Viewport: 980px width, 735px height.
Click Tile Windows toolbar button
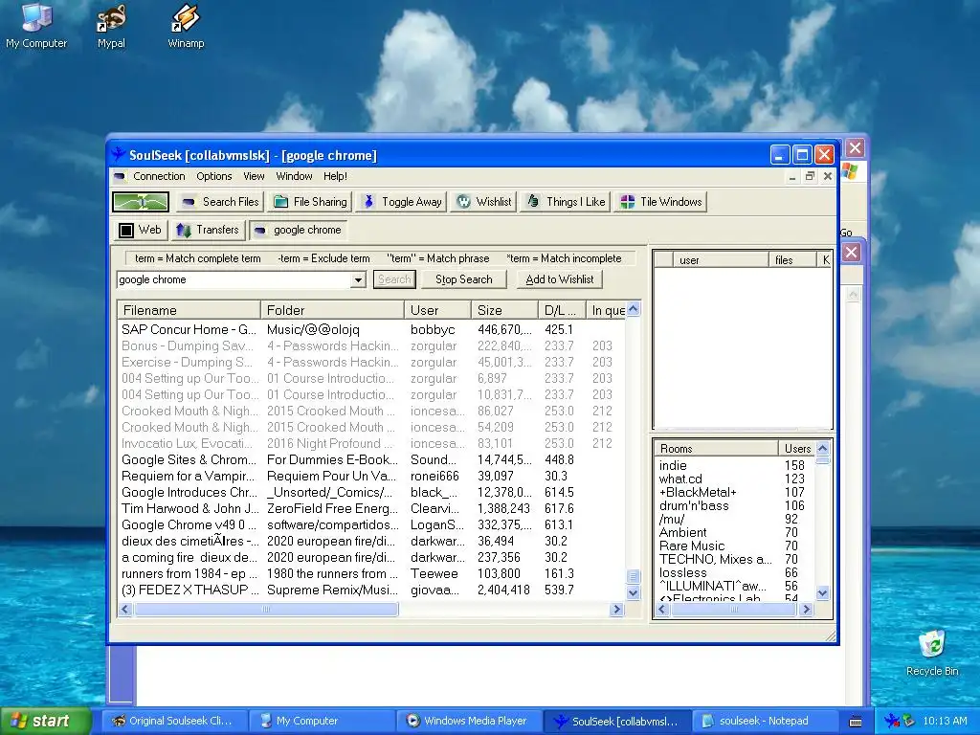[661, 202]
